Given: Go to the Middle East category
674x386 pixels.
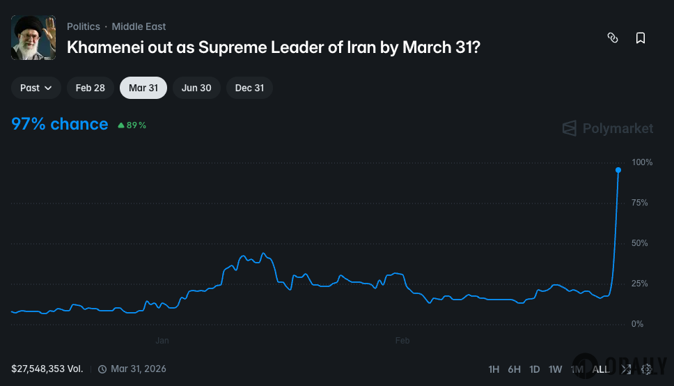Looking at the screenshot, I should (x=139, y=26).
